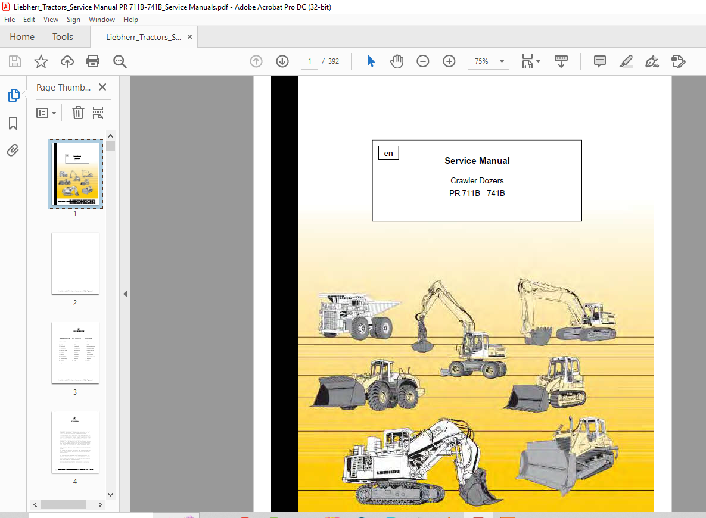Collapse the navigation pane with the arrow
The width and height of the screenshot is (706, 518).
pyautogui.click(x=125, y=294)
